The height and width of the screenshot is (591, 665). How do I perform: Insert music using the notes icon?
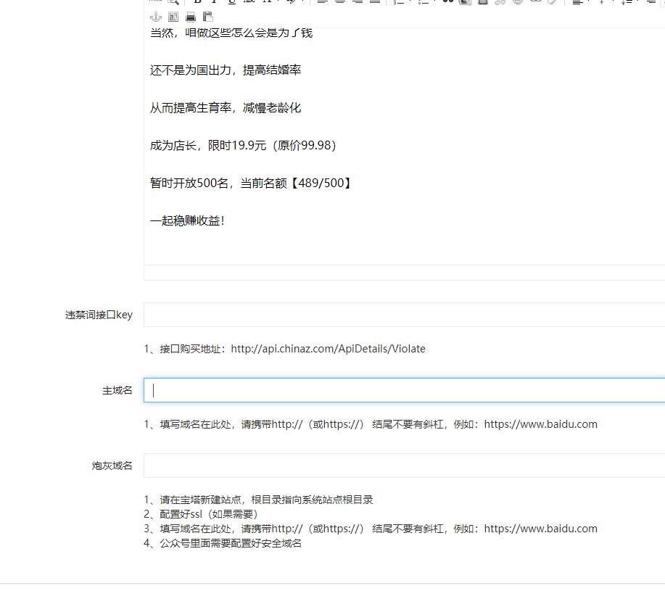click(x=500, y=2)
